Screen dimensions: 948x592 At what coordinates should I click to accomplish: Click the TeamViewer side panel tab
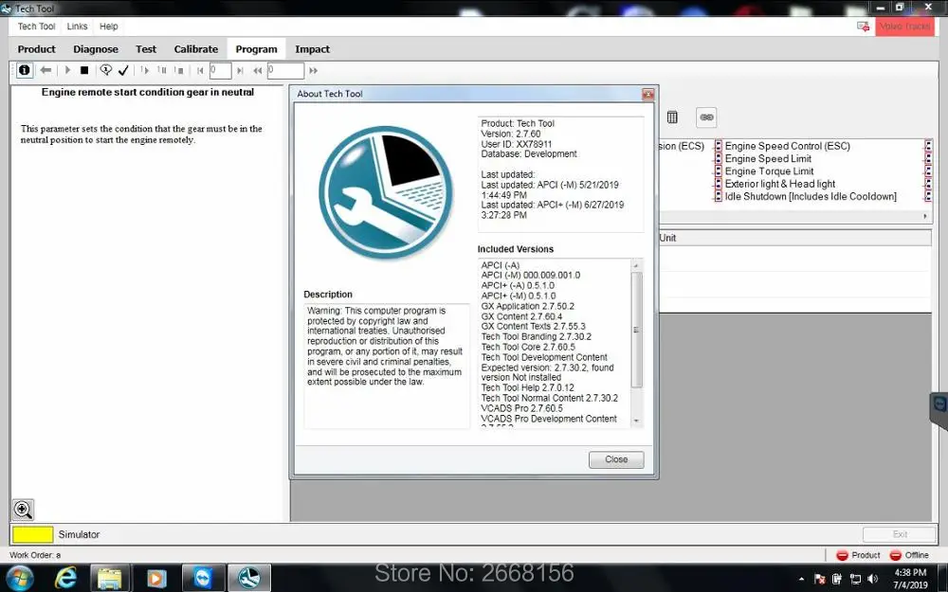click(939, 409)
